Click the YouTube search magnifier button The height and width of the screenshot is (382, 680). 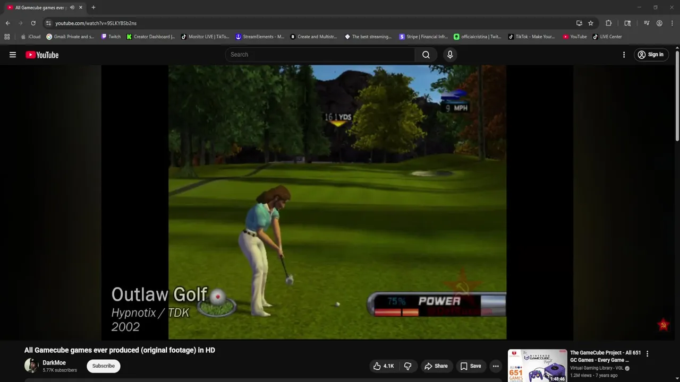[x=426, y=55]
